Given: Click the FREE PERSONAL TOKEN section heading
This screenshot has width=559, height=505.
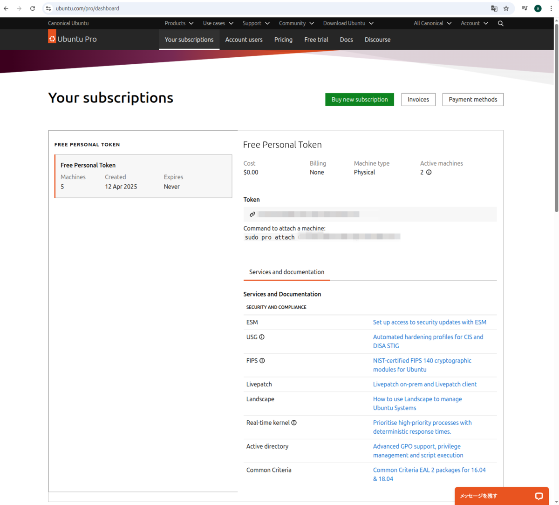Looking at the screenshot, I should 87,145.
